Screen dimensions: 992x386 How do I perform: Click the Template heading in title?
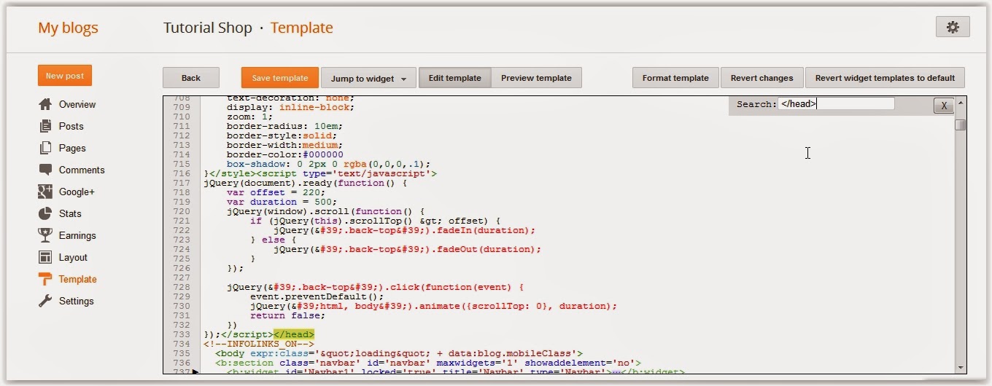point(302,28)
